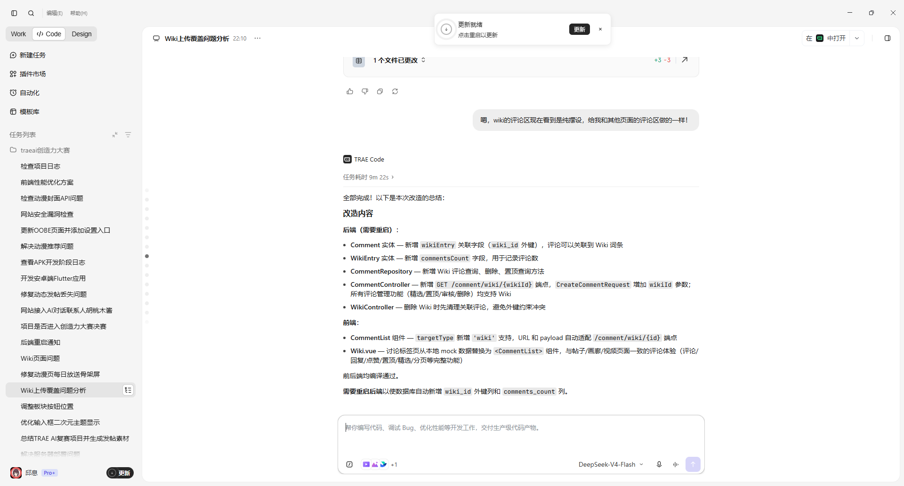
Task: Open the 帮助(H) menu
Action: pyautogui.click(x=79, y=13)
